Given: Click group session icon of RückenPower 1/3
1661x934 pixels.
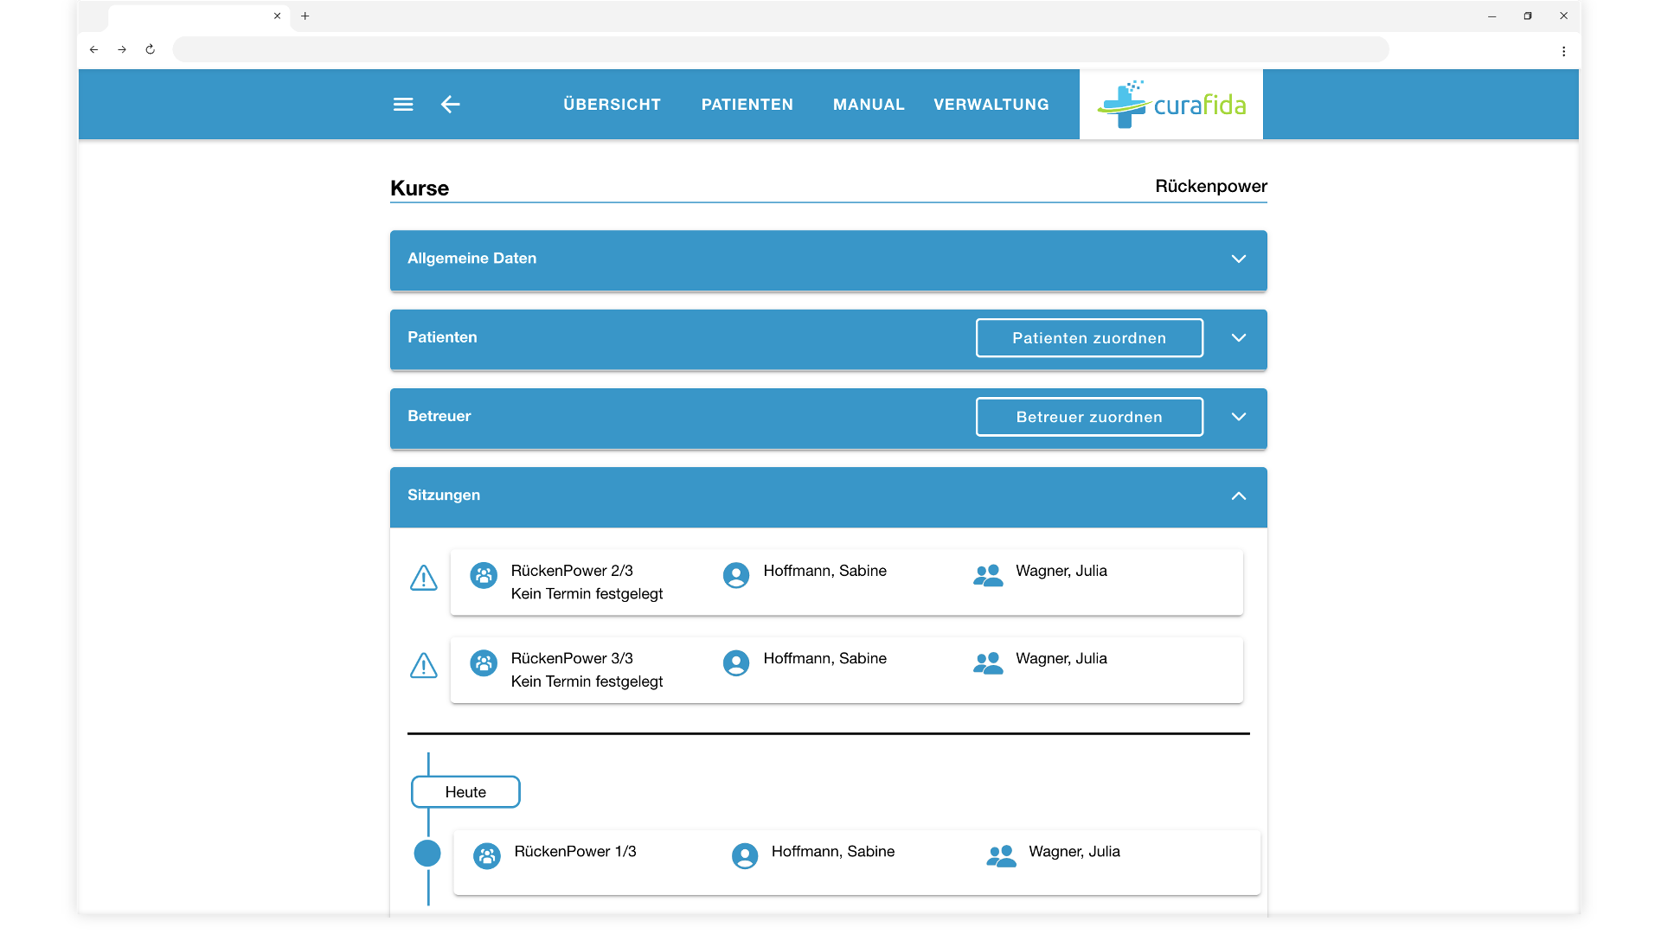Looking at the screenshot, I should click(487, 856).
